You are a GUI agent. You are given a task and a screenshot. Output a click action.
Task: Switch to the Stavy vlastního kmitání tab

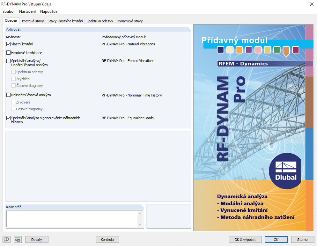pos(65,21)
